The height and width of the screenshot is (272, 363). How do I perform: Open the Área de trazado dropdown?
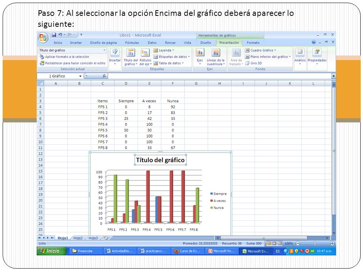(x=236, y=57)
